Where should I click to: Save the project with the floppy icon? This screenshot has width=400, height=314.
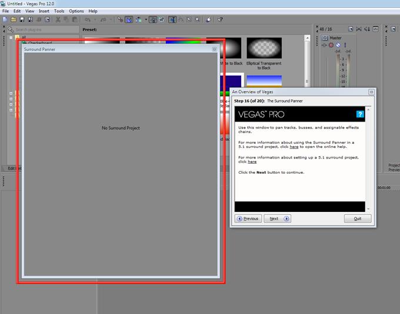click(22, 19)
